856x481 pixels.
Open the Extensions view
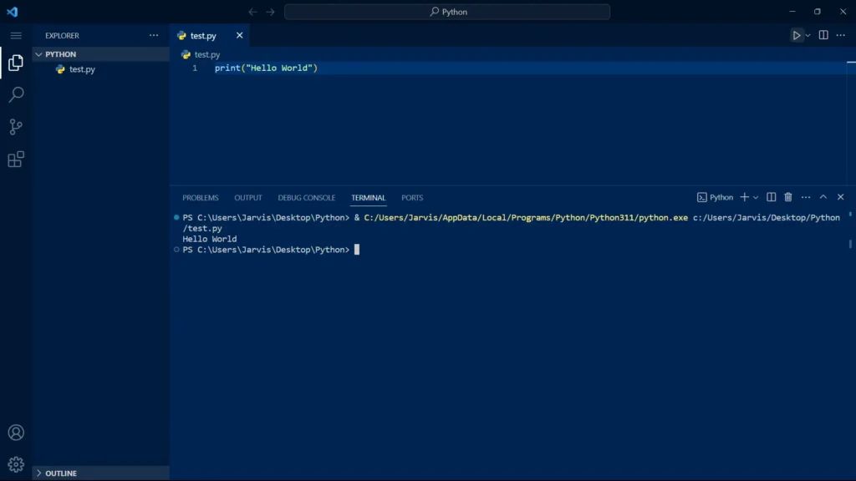click(16, 159)
